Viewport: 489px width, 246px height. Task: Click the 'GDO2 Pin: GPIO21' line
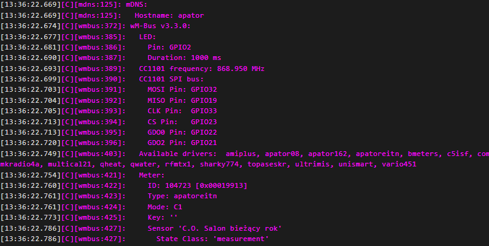coord(182,143)
